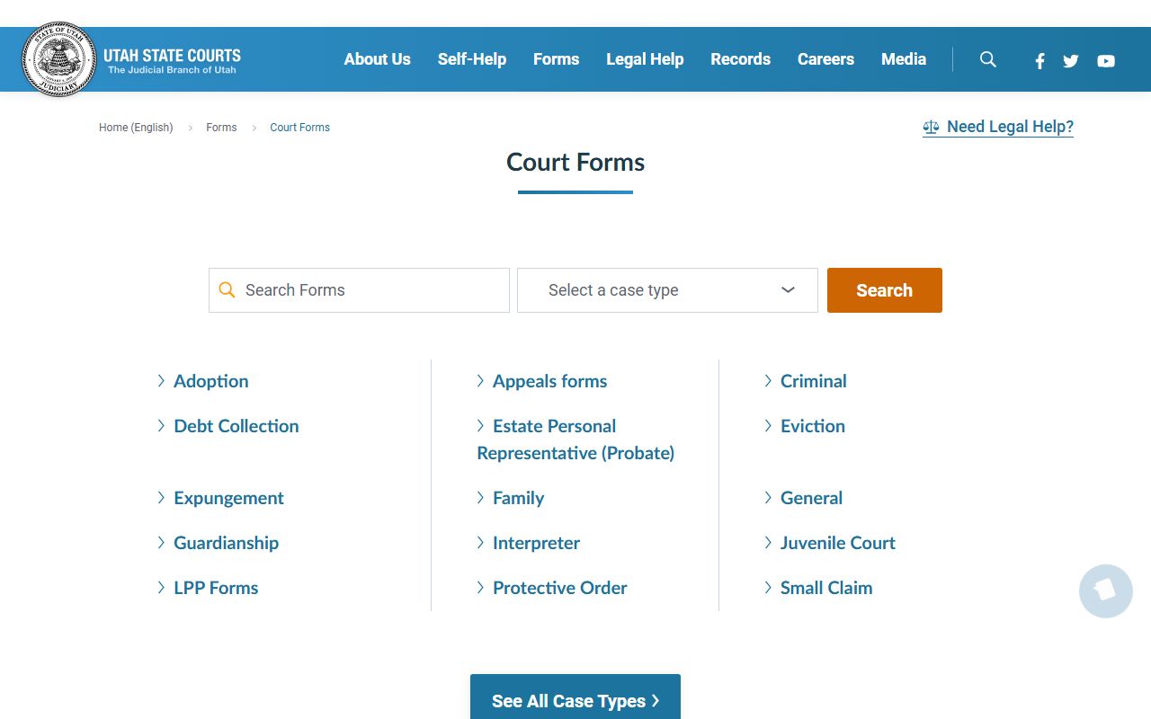The image size is (1151, 719).
Task: Focus the Search Forms input field
Action: (359, 290)
